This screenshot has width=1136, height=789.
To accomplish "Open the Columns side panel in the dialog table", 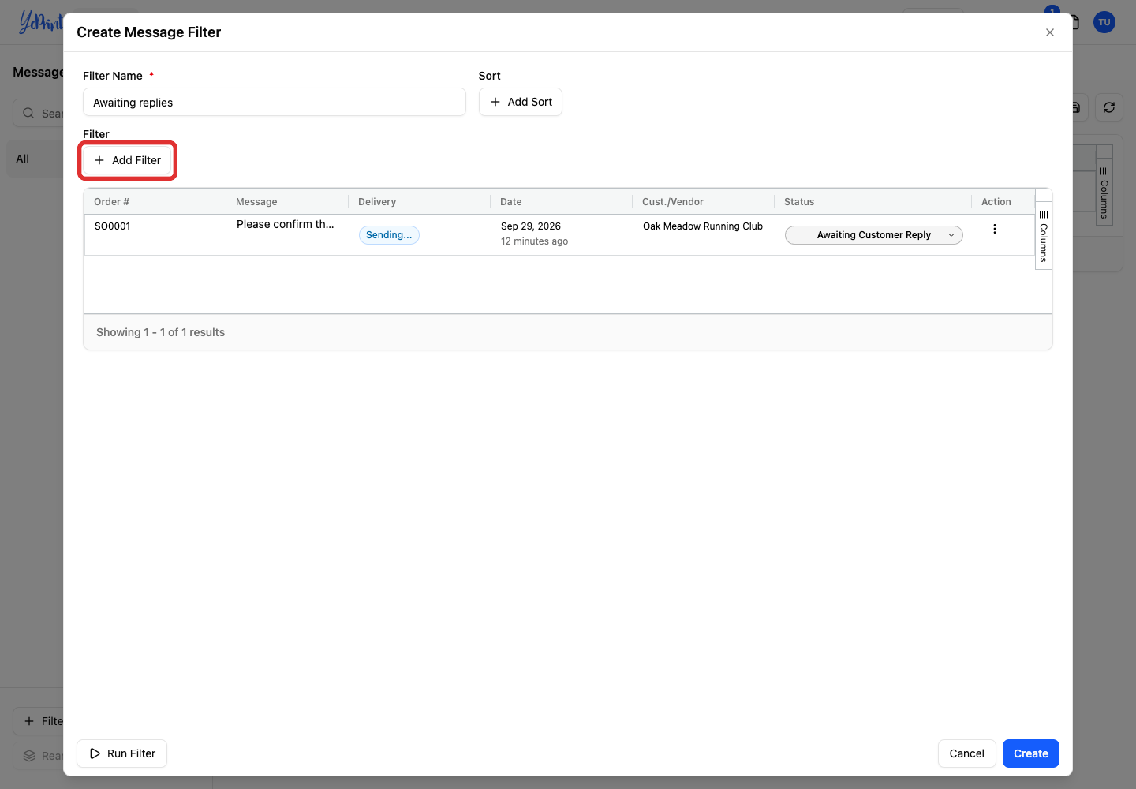I will [1044, 236].
